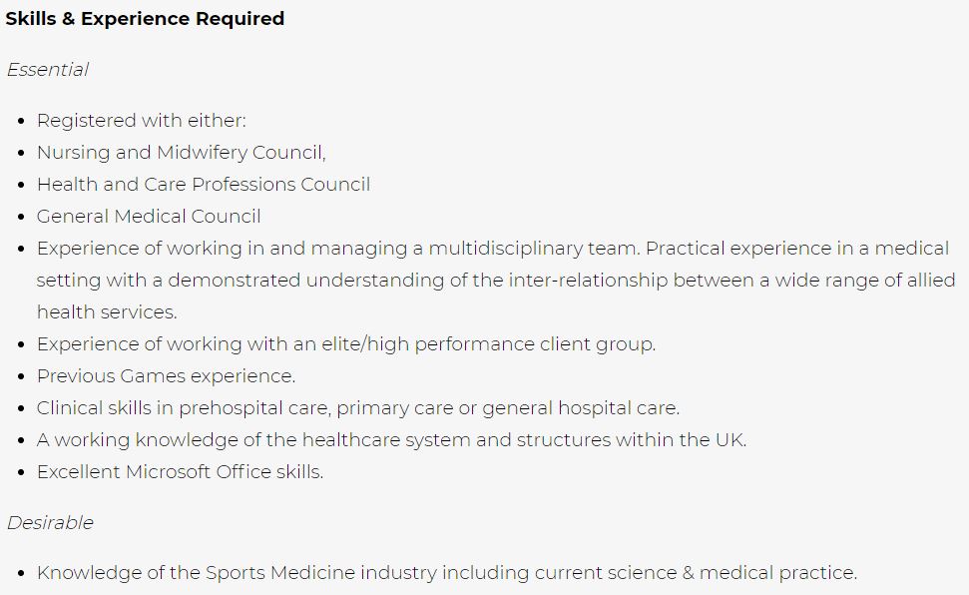Click the 'Registered with either:' bullet
This screenshot has width=969, height=595.
coord(141,120)
